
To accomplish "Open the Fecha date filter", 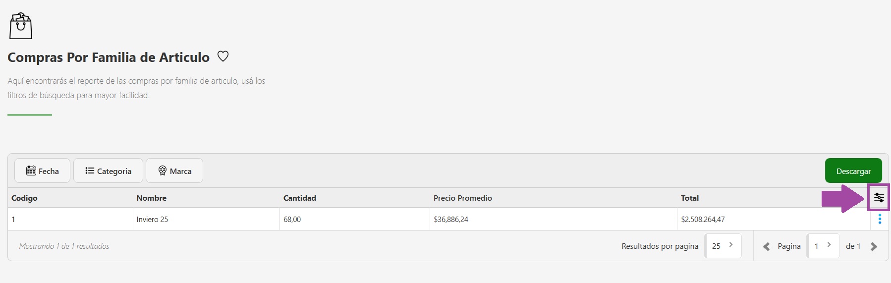I will click(x=42, y=171).
